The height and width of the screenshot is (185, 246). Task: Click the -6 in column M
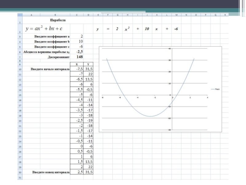pyautogui.click(x=176, y=29)
